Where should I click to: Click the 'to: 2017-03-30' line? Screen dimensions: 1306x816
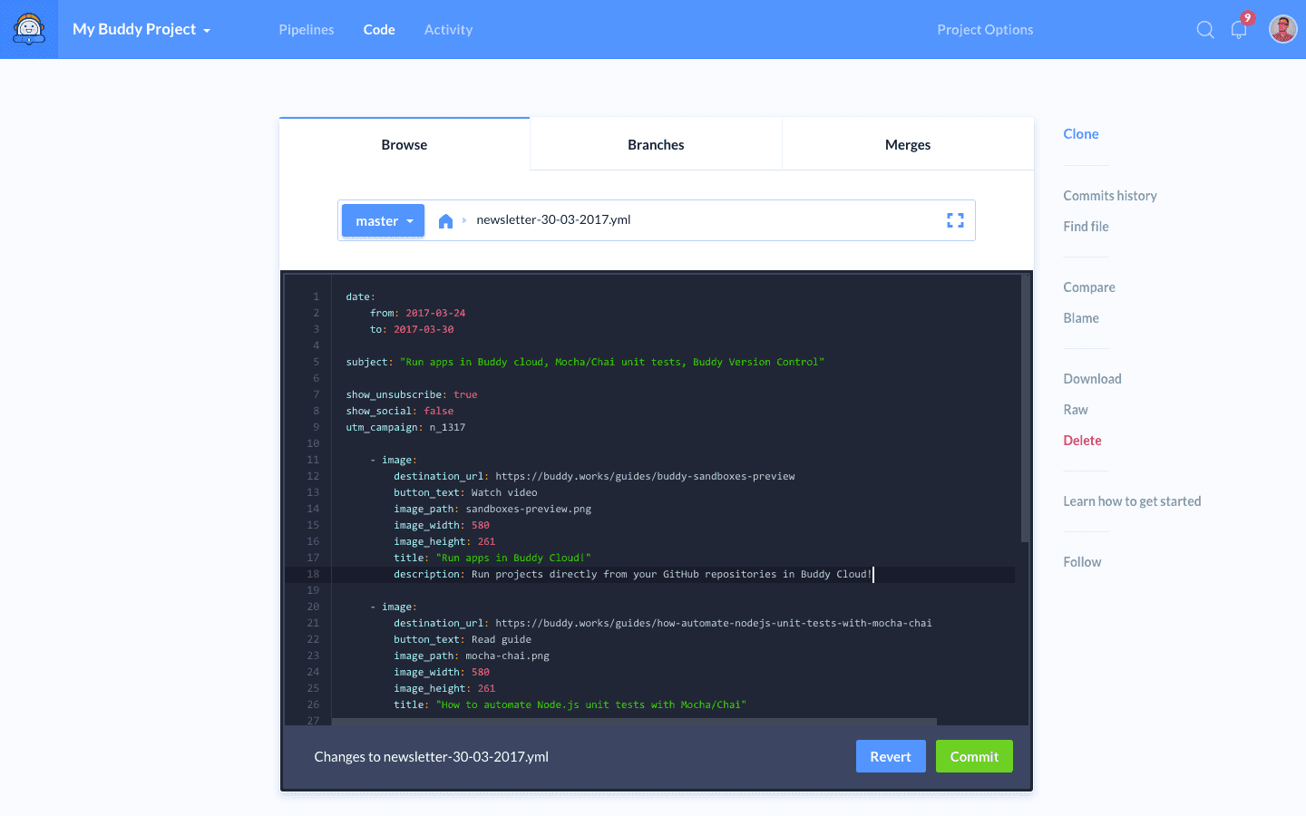coord(412,329)
